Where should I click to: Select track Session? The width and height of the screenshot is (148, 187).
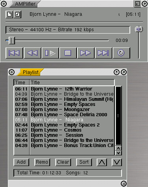64,135
